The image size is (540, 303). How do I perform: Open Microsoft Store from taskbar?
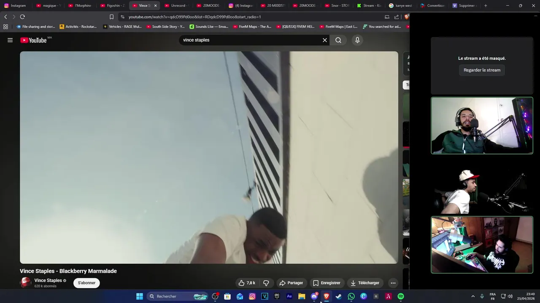coord(227,296)
